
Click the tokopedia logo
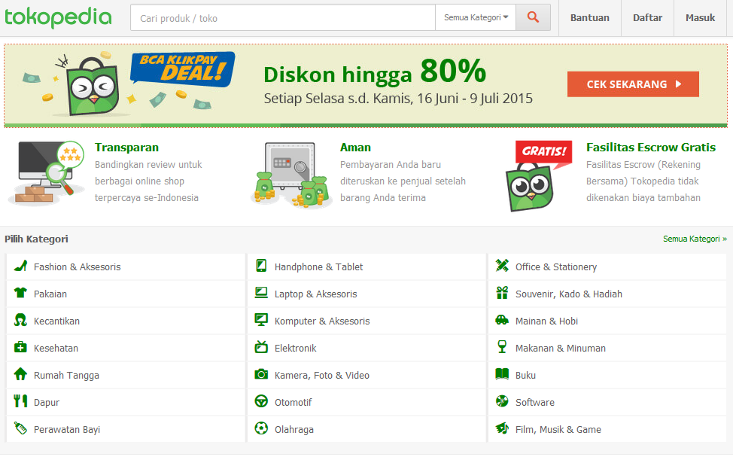pos(59,17)
